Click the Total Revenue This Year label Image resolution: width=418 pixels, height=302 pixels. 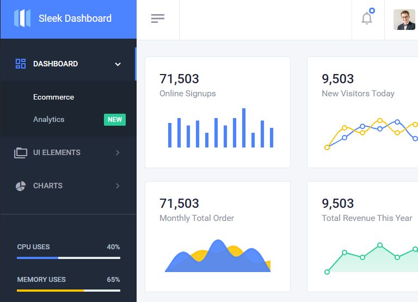click(x=367, y=218)
